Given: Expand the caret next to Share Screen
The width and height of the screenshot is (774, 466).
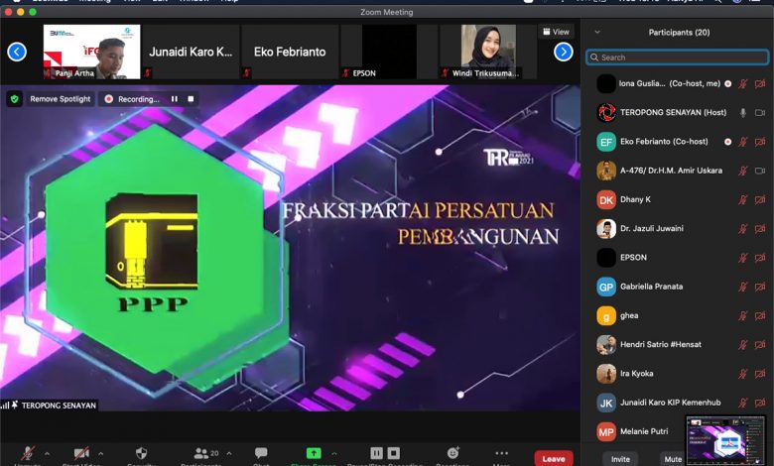Looking at the screenshot, I should (x=334, y=453).
